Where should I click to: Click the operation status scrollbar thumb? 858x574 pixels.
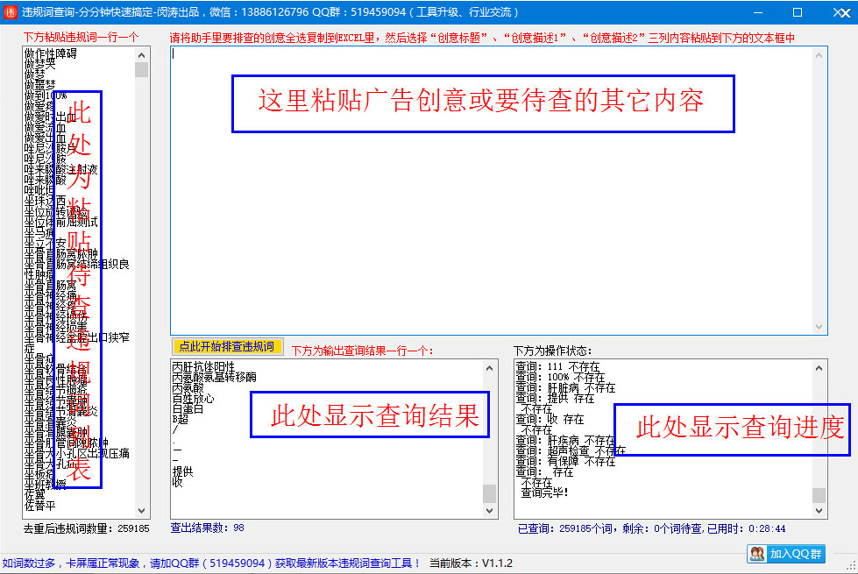pos(819,495)
